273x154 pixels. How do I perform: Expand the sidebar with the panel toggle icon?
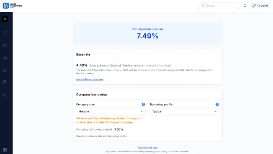(x=5, y=150)
